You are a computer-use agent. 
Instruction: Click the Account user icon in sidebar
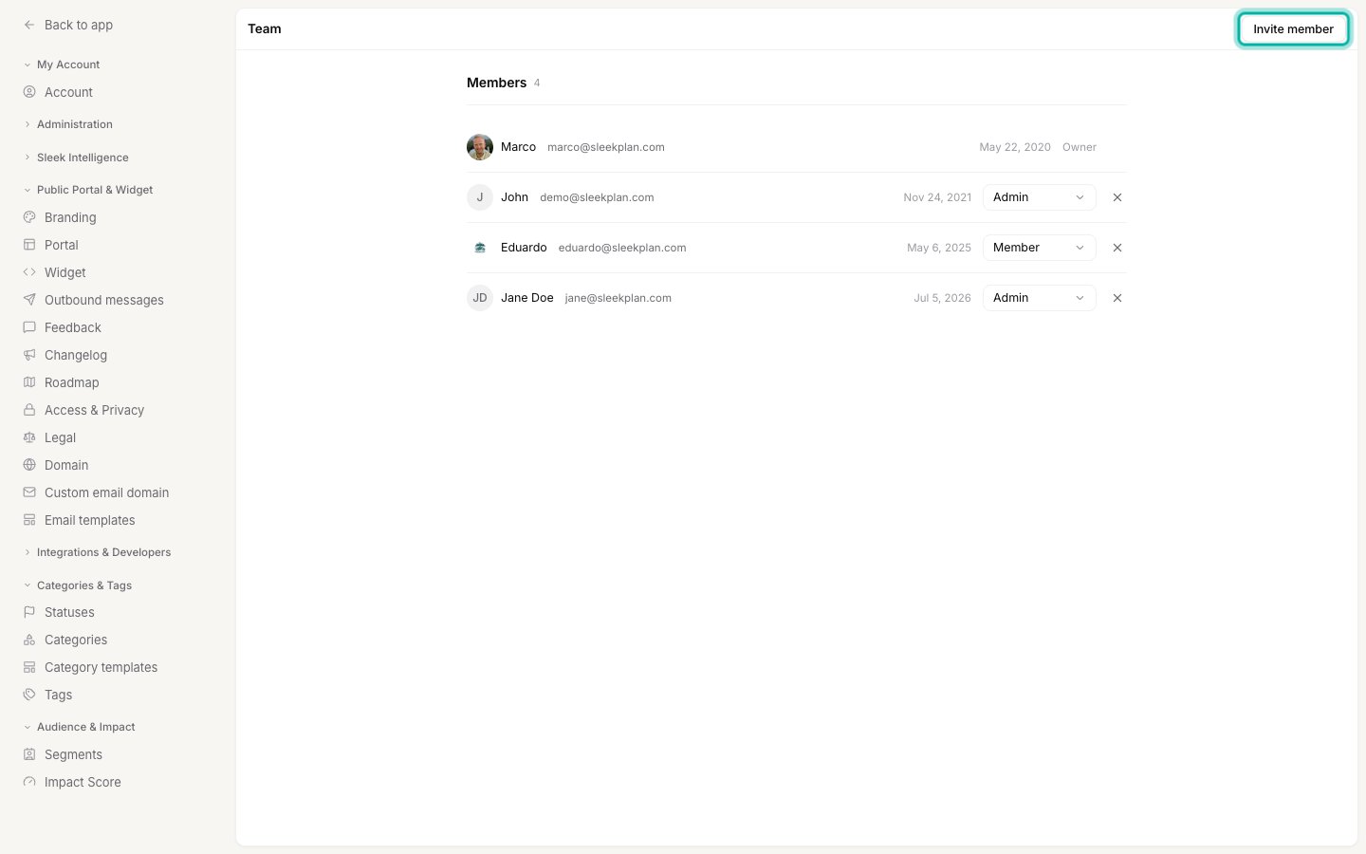point(29,92)
